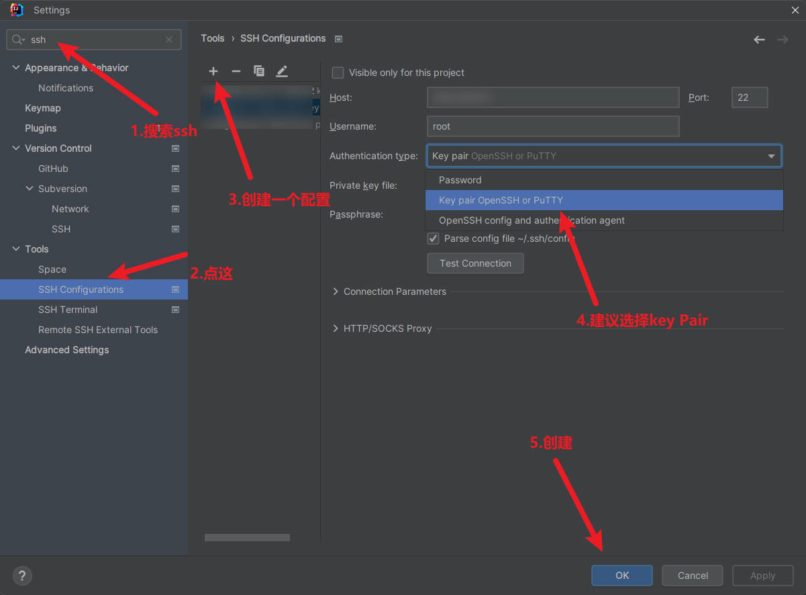
Task: Click the minus icon to remove configuration
Action: pos(236,71)
